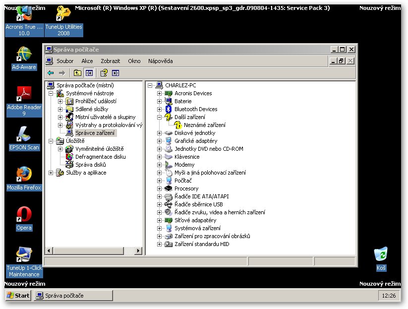Screen dimensions: 408x309
Task: Click the Back arrow in the toolbar
Action: 51,73
